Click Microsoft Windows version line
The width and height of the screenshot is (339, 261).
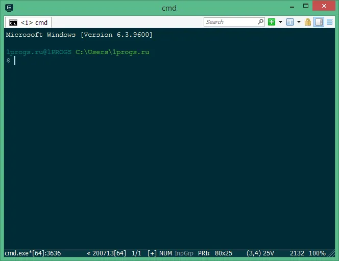coord(79,35)
